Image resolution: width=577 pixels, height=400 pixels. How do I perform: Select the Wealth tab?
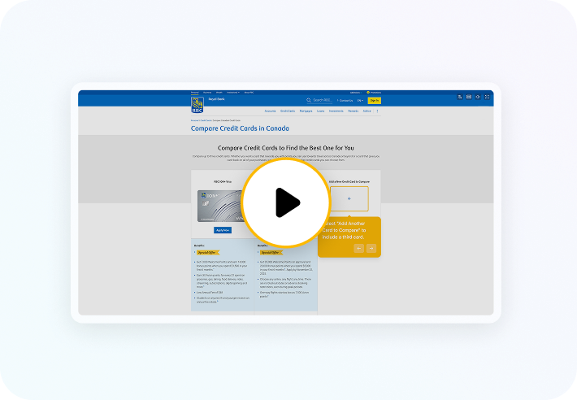(x=219, y=93)
